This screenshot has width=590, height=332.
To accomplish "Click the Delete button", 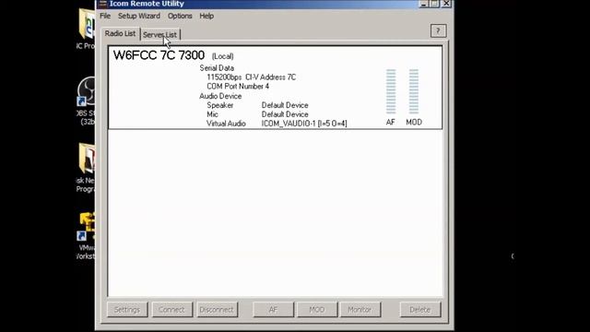I will click(x=420, y=310).
